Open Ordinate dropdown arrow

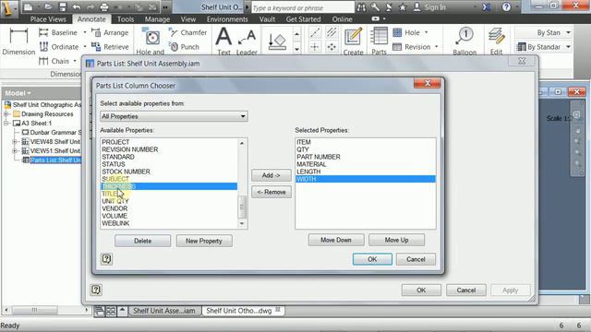click(x=85, y=47)
